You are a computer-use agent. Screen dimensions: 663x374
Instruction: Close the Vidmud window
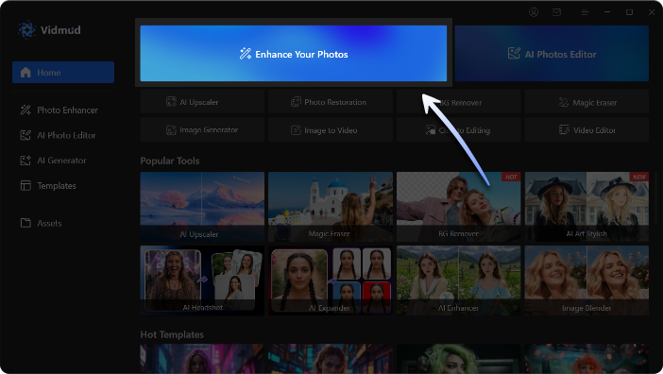[x=652, y=12]
